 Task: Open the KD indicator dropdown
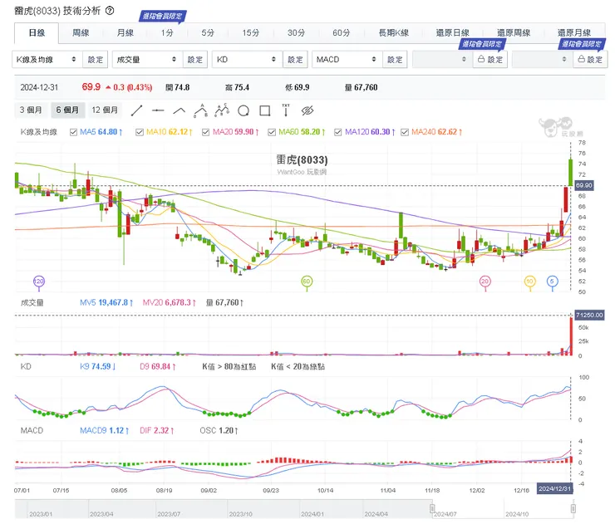(x=247, y=60)
